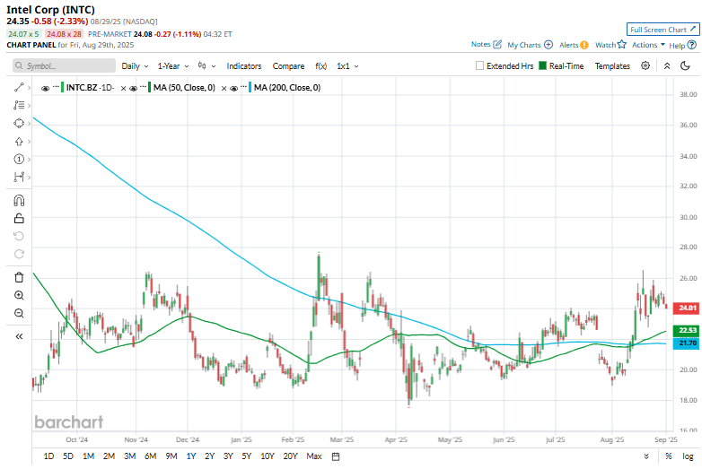Open Indicators menu

pyautogui.click(x=244, y=65)
